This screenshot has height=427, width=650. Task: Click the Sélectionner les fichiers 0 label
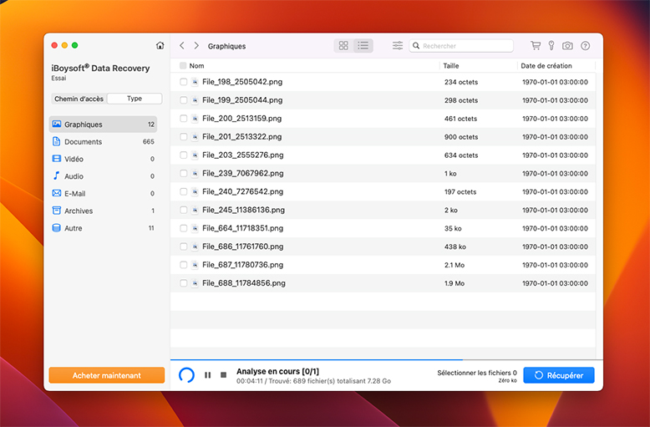coord(477,373)
